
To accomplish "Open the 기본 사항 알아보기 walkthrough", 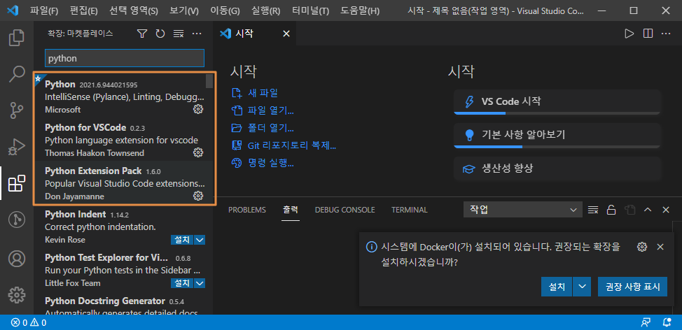I will [557, 135].
